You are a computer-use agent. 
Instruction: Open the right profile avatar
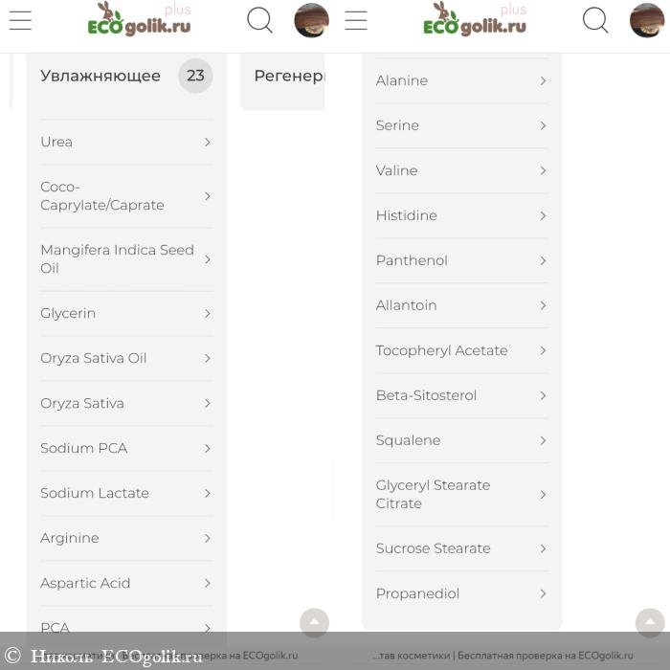point(647,20)
